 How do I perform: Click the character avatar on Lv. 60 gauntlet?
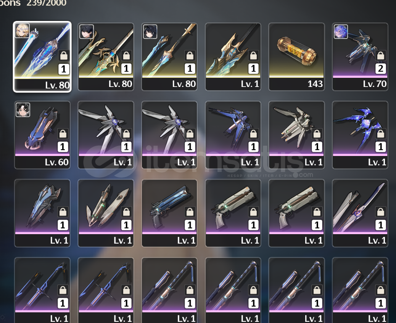pos(23,110)
